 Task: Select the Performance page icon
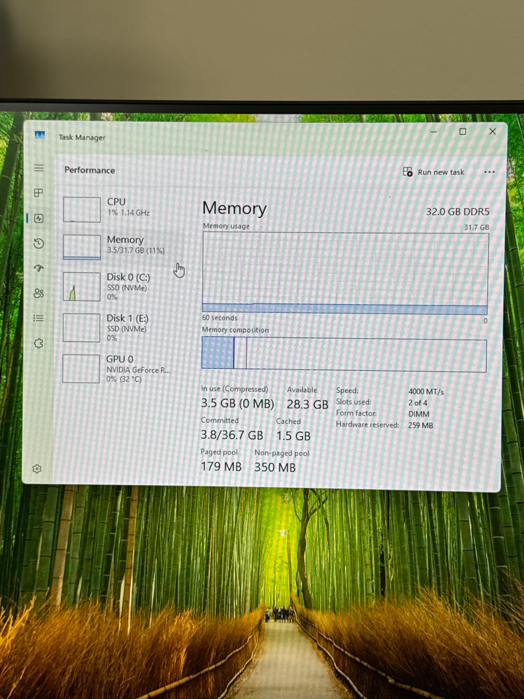pyautogui.click(x=39, y=218)
